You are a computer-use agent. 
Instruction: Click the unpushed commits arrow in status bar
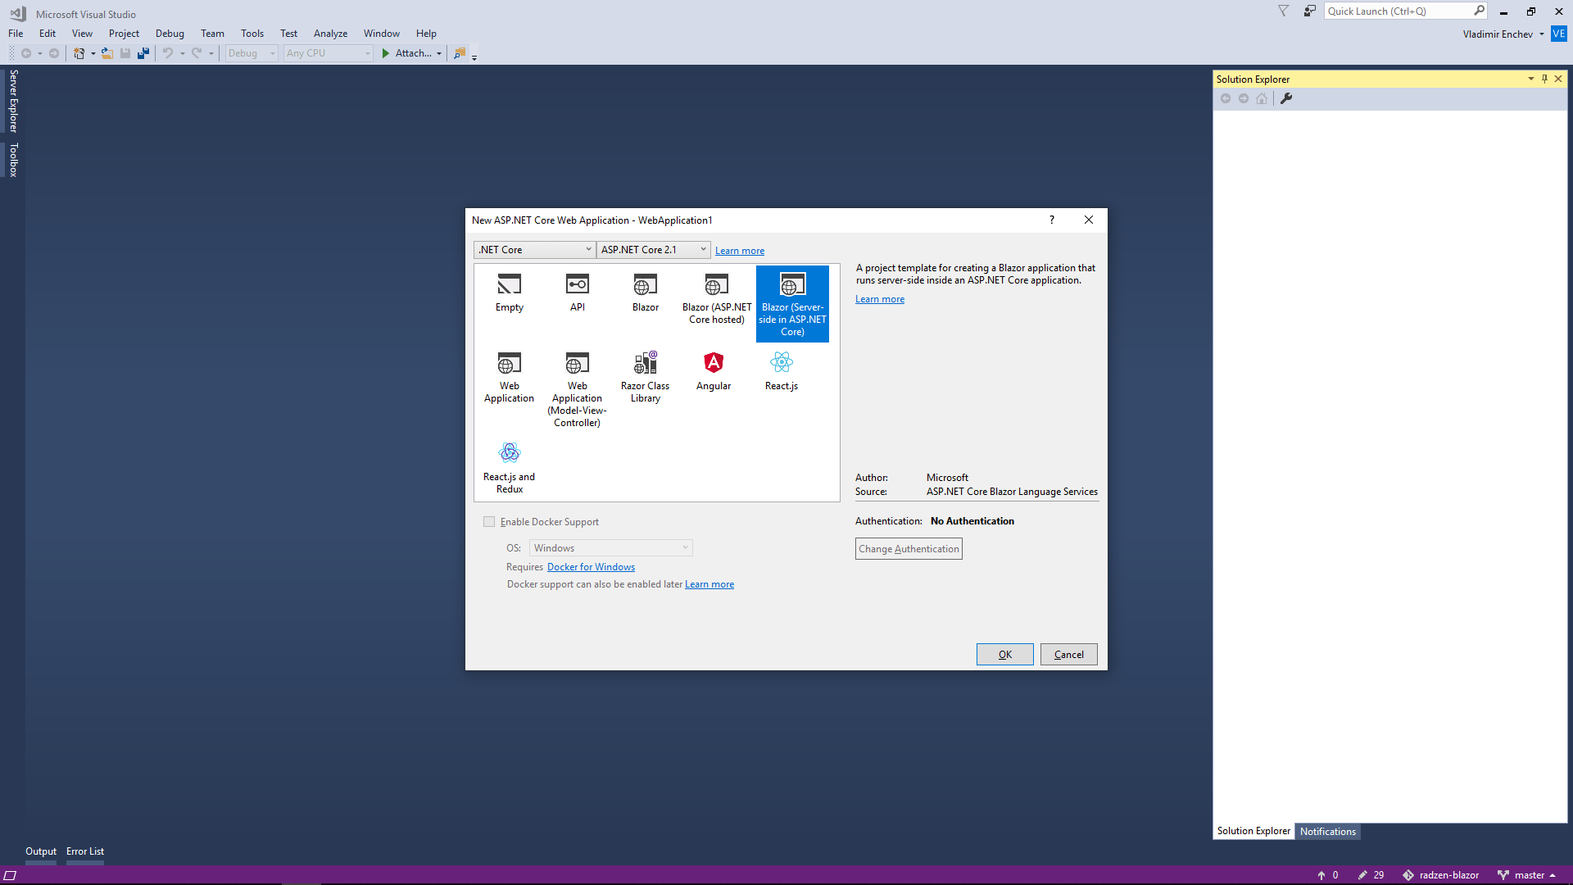tap(1321, 875)
